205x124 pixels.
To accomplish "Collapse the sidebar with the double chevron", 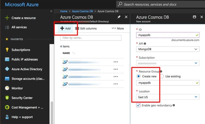I will point(51,11).
